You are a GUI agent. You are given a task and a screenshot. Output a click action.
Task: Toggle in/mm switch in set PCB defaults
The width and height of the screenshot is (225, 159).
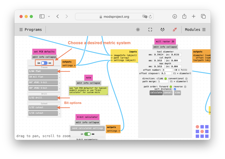tap(44, 63)
